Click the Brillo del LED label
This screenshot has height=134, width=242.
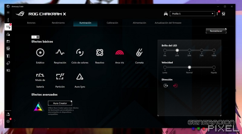point(169,45)
